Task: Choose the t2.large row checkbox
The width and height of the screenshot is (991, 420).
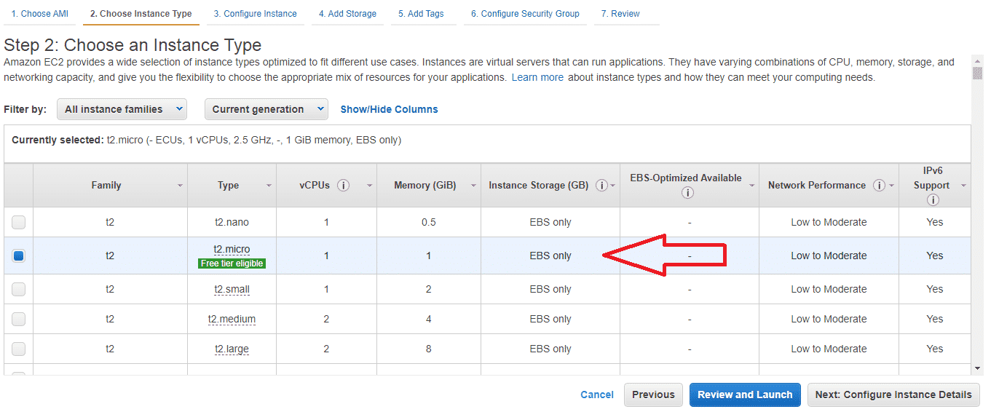Action: (18, 349)
